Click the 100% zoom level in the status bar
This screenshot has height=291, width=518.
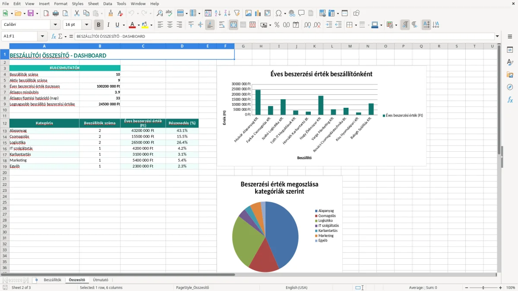[x=511, y=288]
